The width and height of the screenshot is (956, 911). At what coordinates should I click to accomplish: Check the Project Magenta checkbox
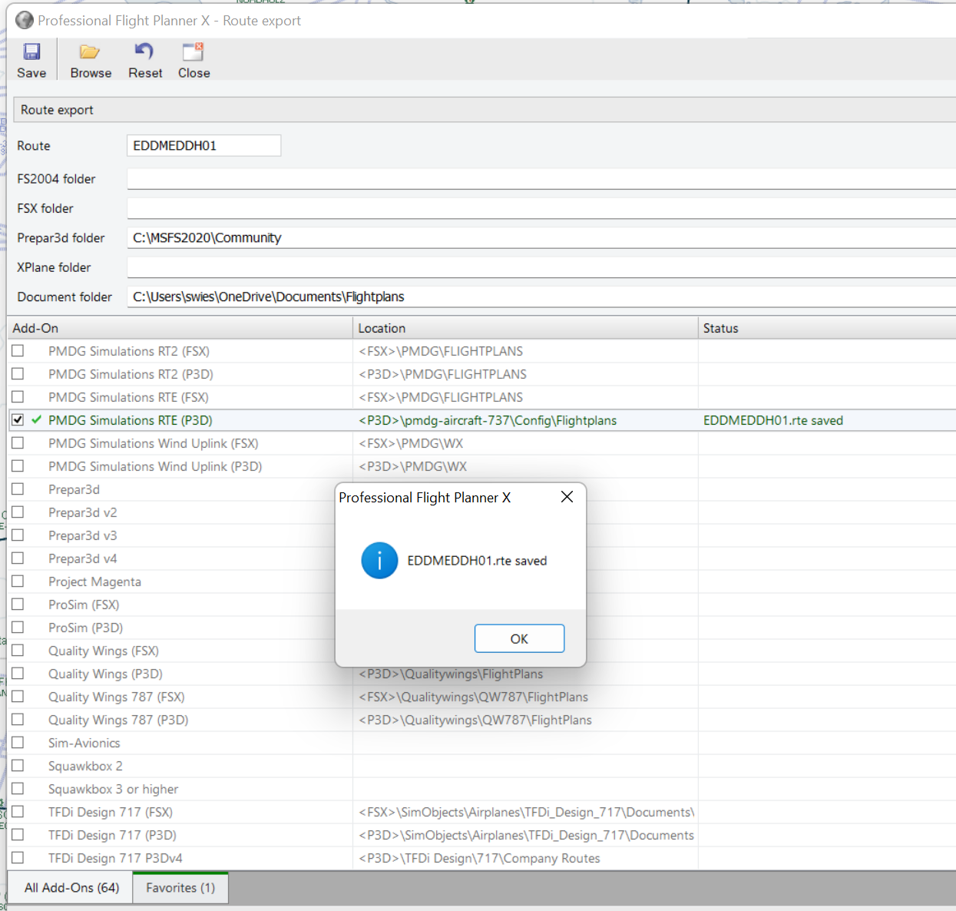click(18, 581)
